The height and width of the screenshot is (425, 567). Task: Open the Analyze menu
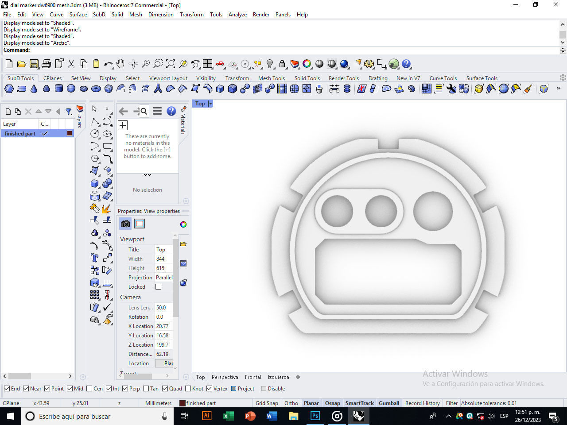(x=237, y=14)
